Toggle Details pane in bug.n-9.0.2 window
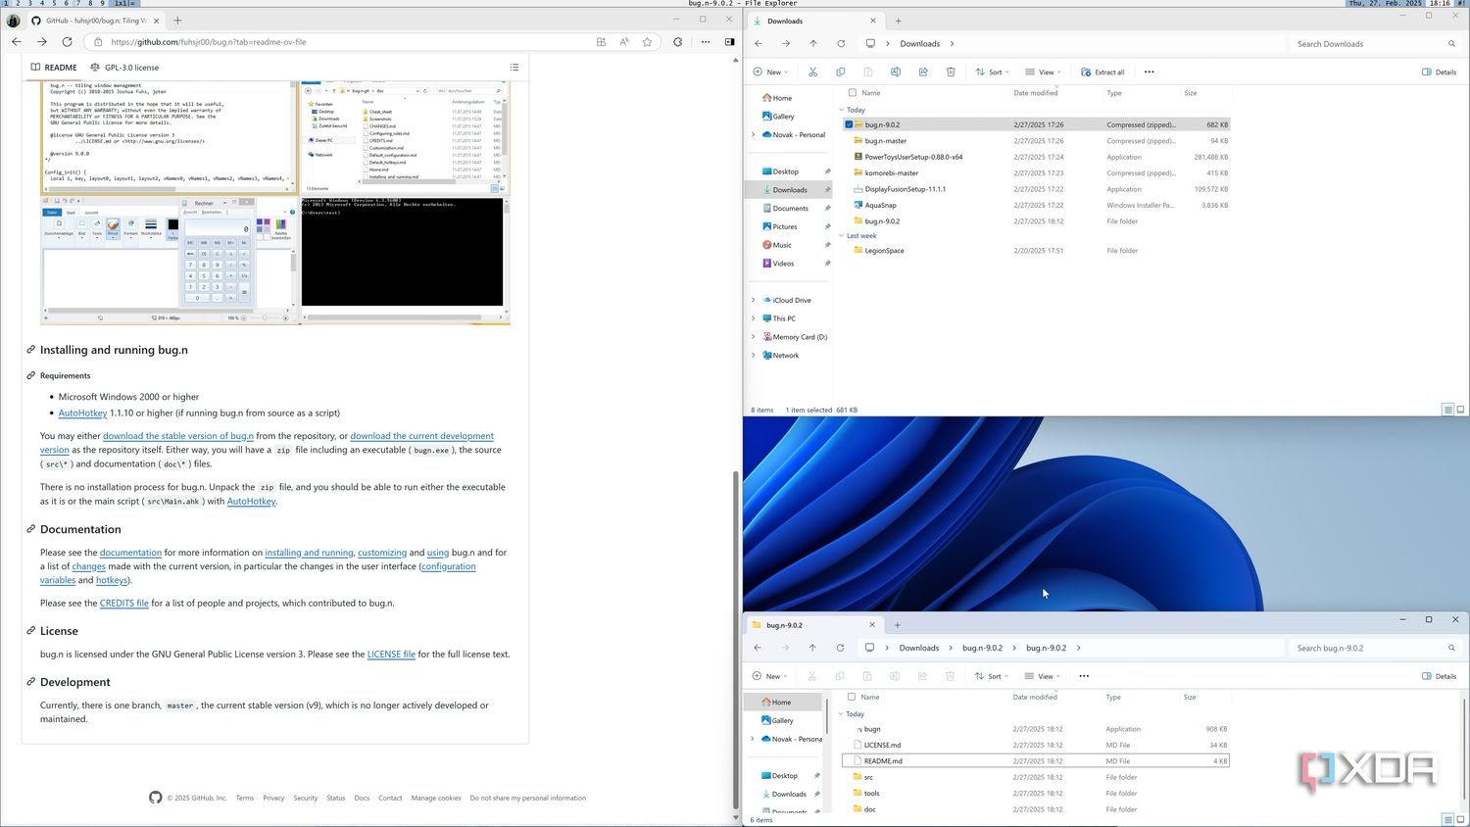Image resolution: width=1470 pixels, height=827 pixels. [x=1439, y=676]
